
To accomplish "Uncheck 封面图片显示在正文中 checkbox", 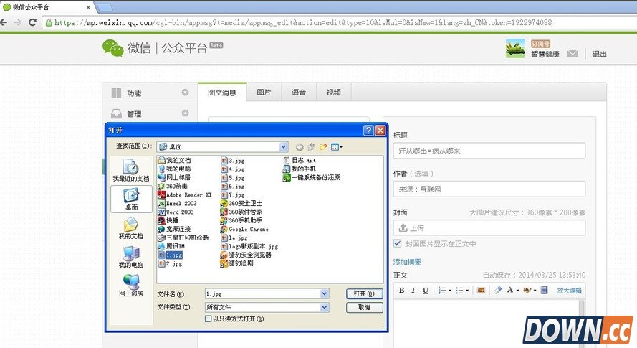I will (x=397, y=243).
